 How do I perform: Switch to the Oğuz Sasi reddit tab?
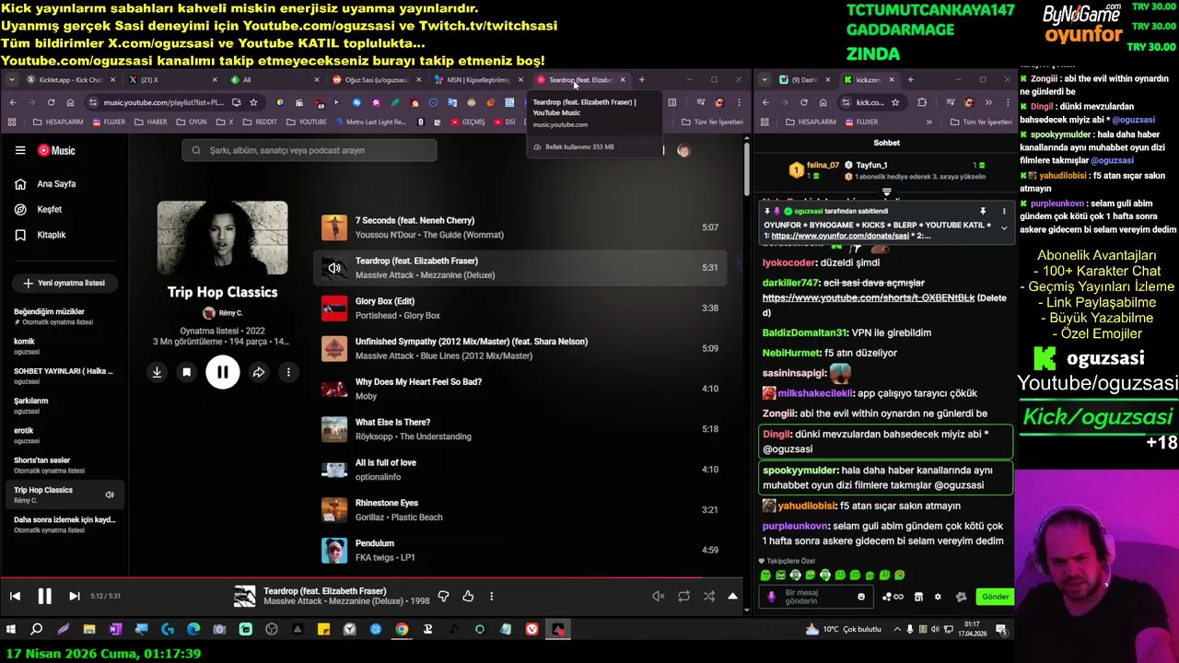375,79
